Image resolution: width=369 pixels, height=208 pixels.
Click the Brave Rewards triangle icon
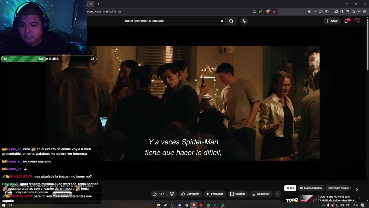[274, 12]
